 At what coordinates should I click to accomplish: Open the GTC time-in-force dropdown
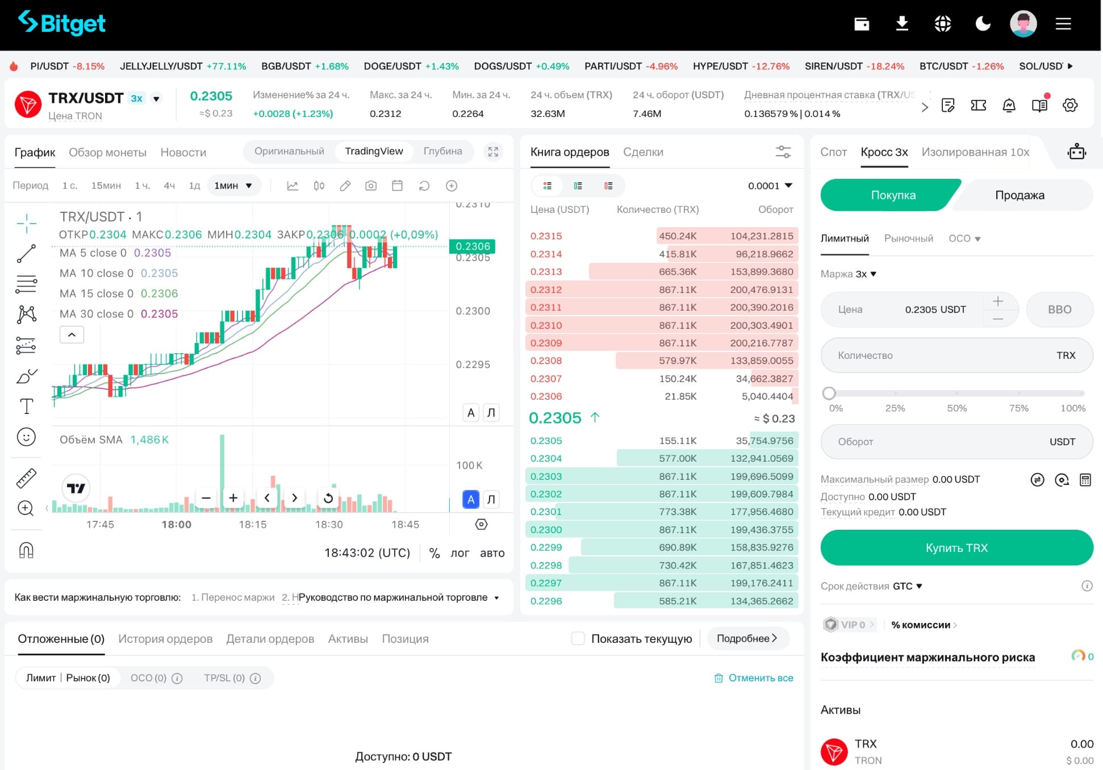click(908, 586)
